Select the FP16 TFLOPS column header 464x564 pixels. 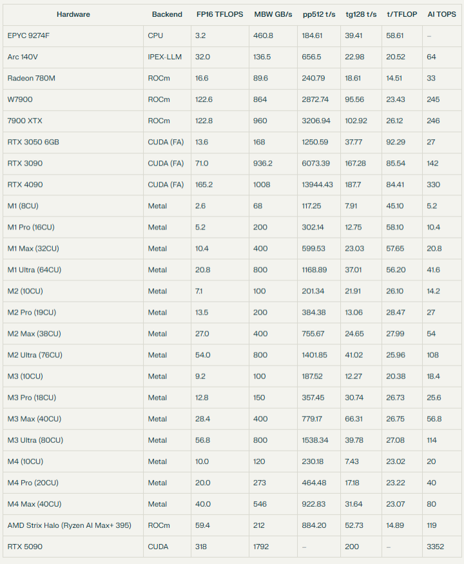(x=218, y=14)
